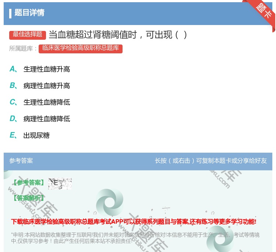This screenshot has height=252, width=276.
Task: Click the red 下载临床医学检验高级职称总题库考试APP promo text
Action: 134,221
